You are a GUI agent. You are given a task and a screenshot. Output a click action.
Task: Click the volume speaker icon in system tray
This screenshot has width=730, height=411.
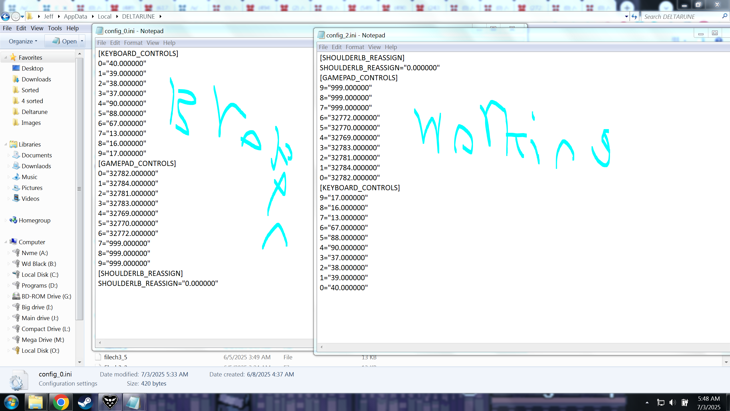pyautogui.click(x=672, y=402)
